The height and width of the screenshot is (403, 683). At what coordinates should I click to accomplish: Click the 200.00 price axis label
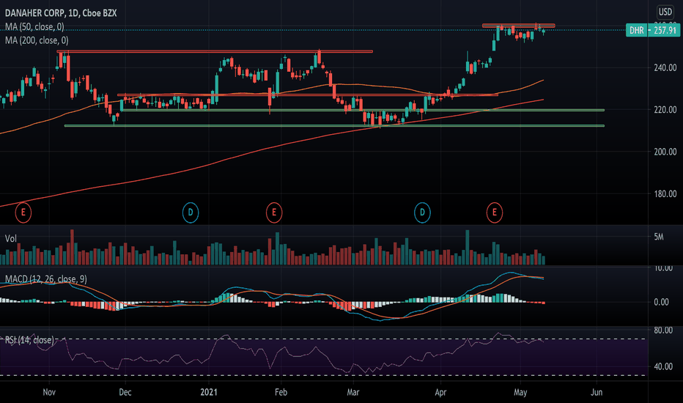(x=665, y=152)
